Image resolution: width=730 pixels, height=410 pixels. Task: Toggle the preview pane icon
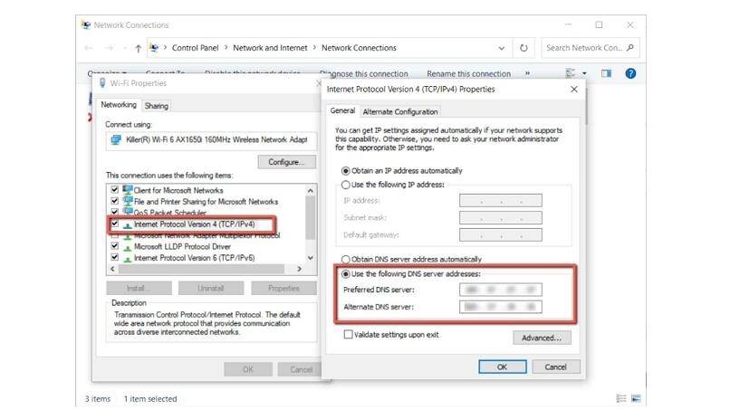[x=607, y=73]
